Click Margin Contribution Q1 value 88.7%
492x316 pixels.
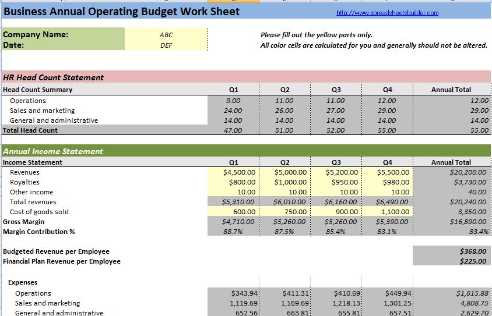pyautogui.click(x=233, y=232)
